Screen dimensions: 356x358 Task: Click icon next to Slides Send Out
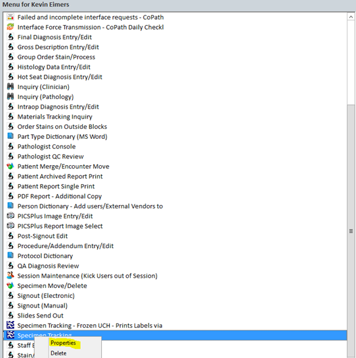(10, 316)
